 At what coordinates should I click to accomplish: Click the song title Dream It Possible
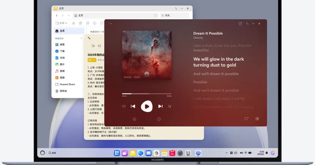pos(208,33)
